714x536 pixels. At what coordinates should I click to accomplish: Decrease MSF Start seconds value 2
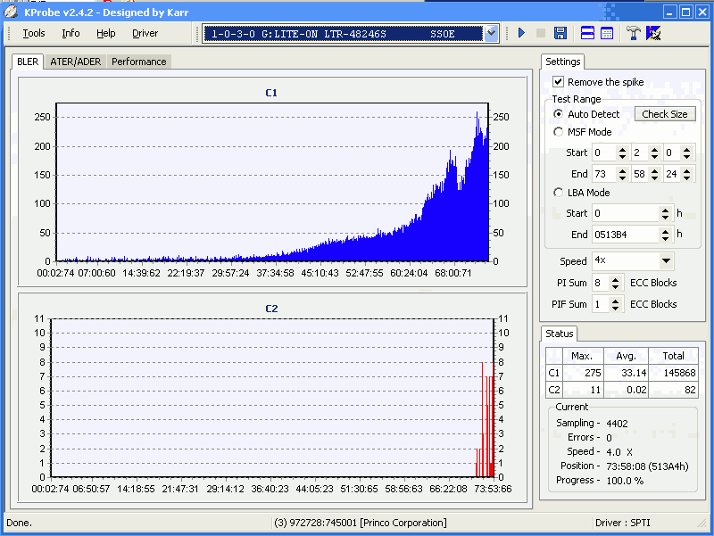(654, 157)
